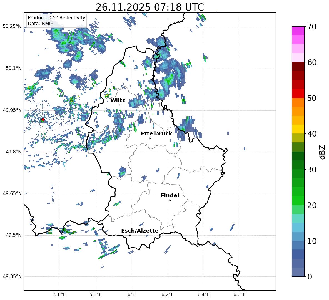Click the 60 tick label on colorbar
Image resolution: width=329 pixels, height=300 pixels.
click(x=312, y=62)
